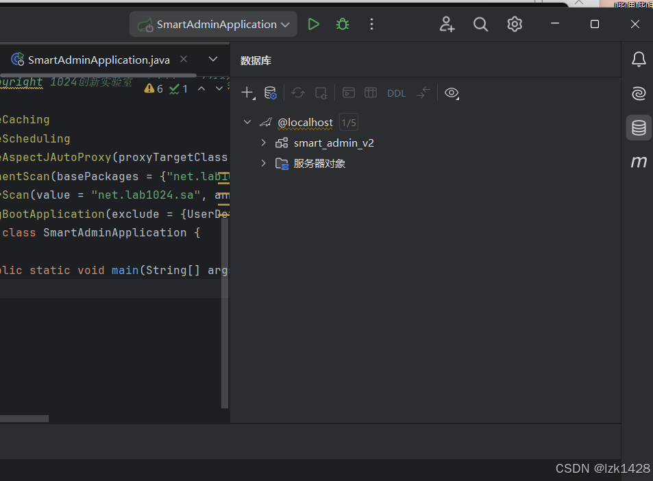Open the notifications bell icon

click(x=638, y=59)
